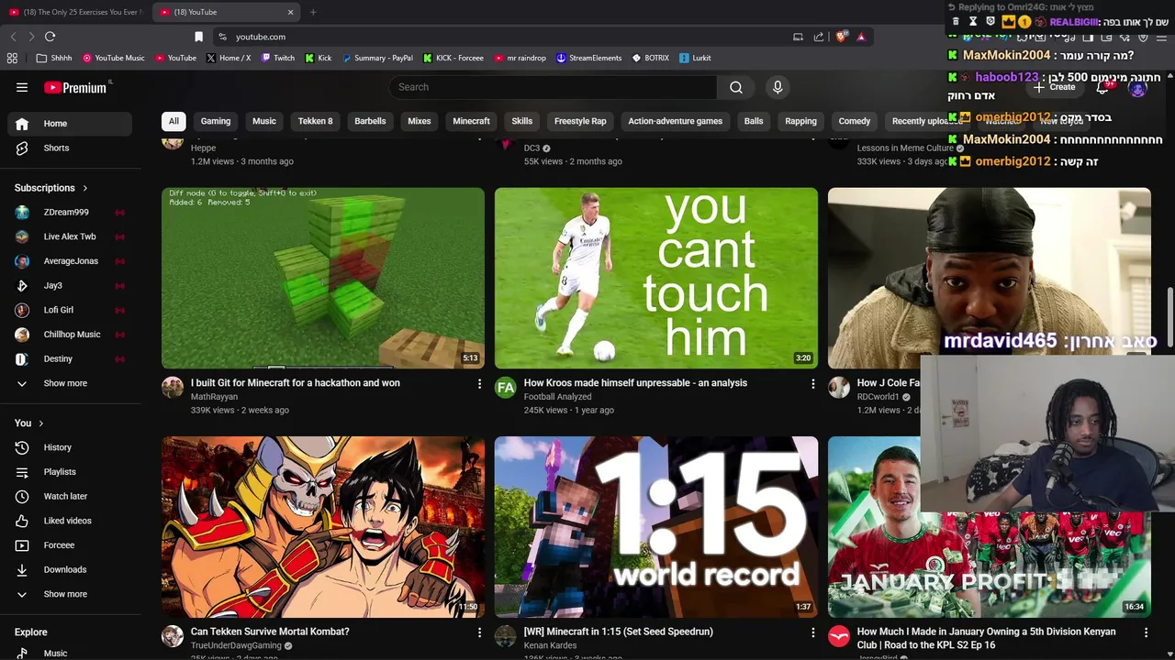
Task: Open options menu for Tekken Mortal Kombat video
Action: (479, 632)
